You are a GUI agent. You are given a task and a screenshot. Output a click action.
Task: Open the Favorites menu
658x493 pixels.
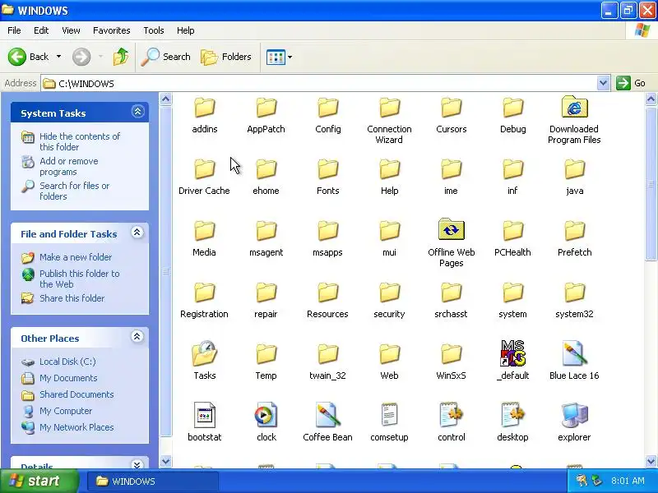click(112, 30)
